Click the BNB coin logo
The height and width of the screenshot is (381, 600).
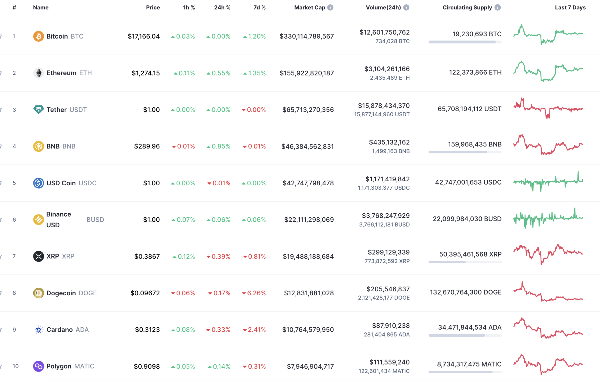(39, 146)
